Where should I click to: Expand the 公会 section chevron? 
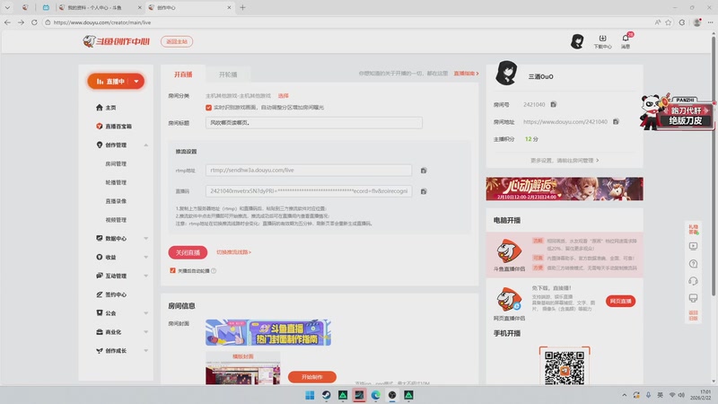point(146,313)
